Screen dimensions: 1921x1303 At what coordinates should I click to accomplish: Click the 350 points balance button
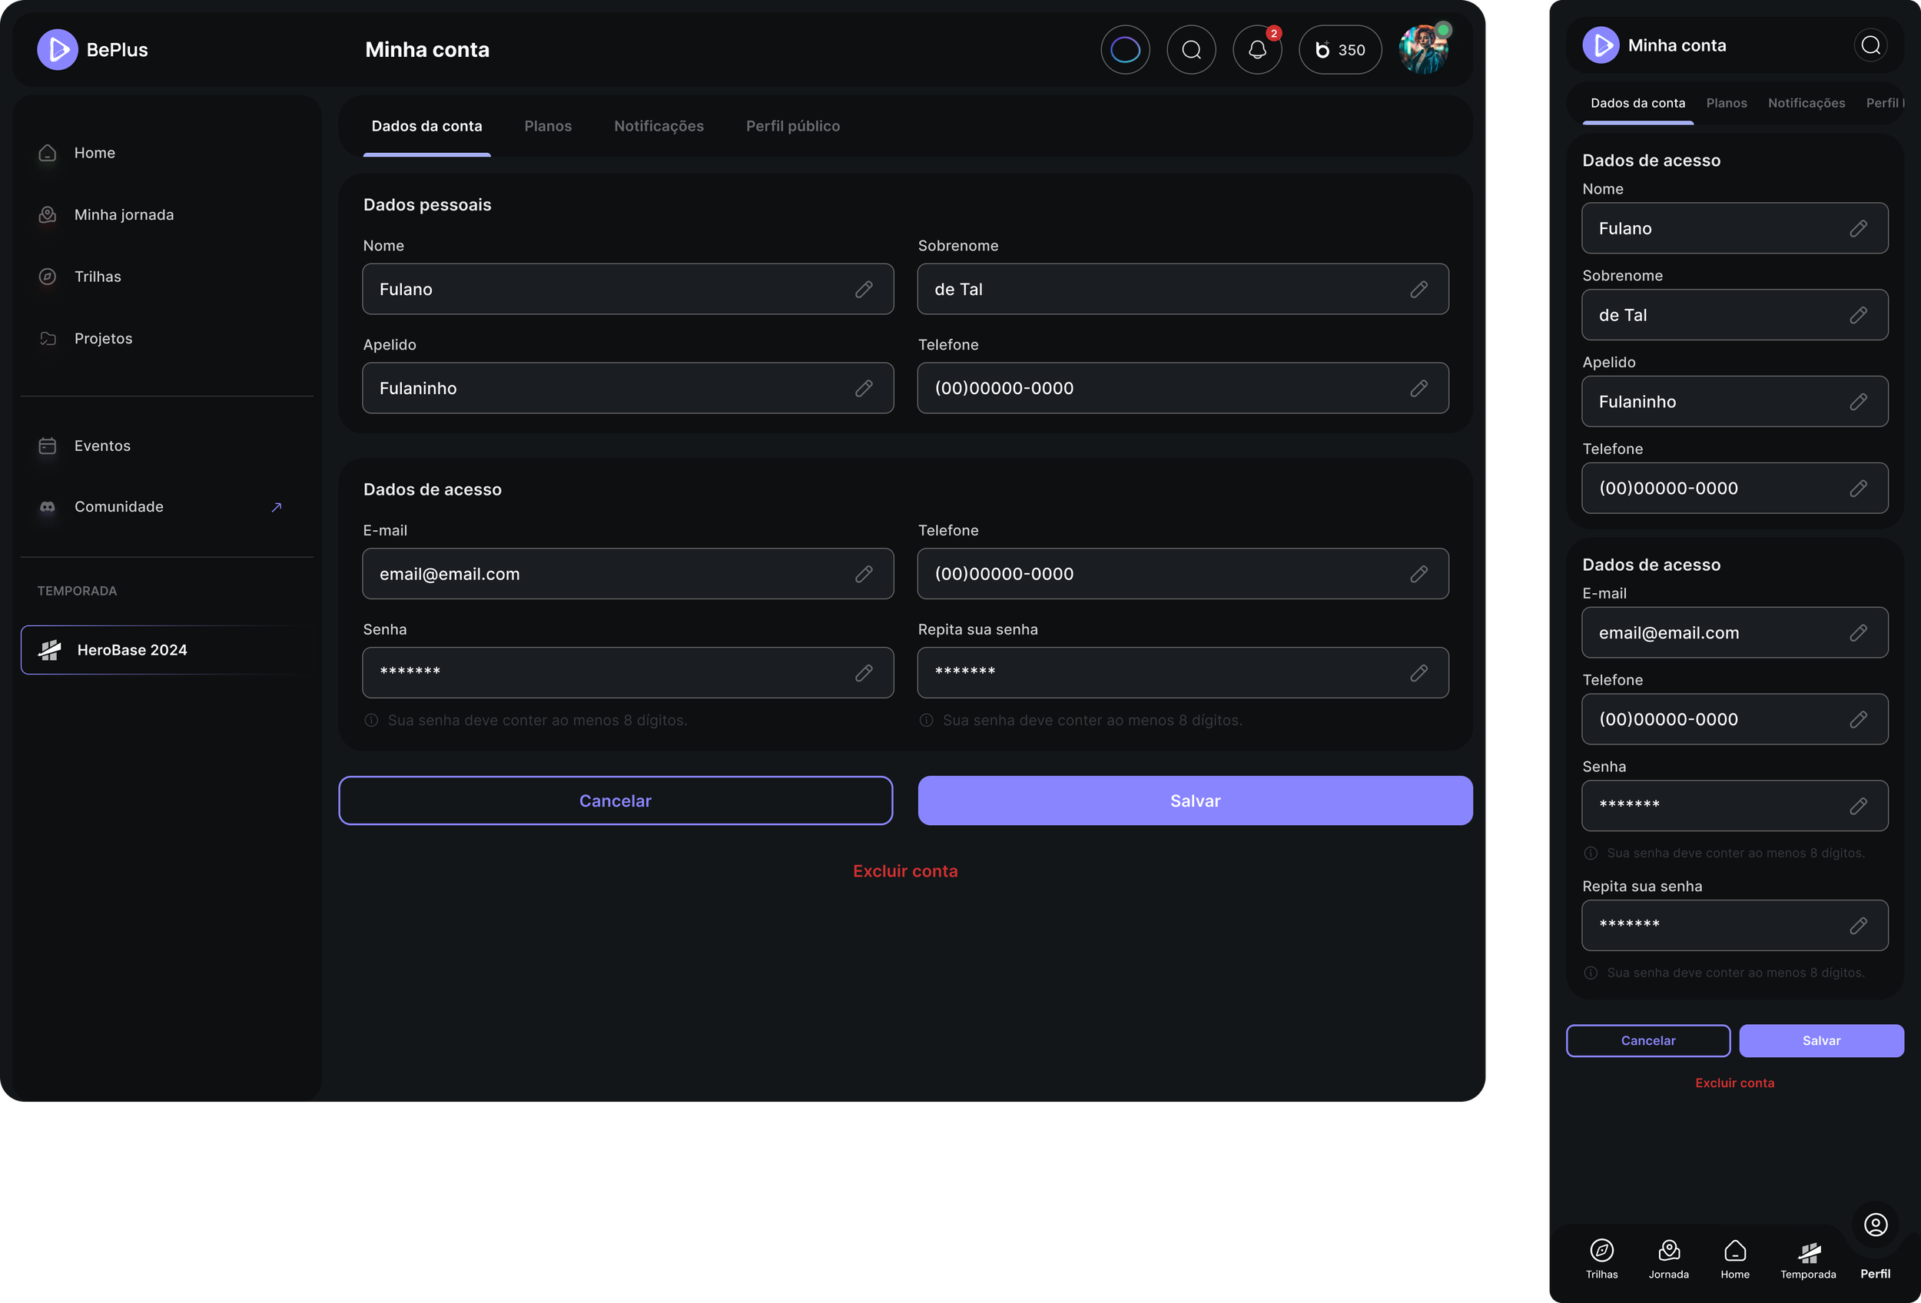pos(1340,50)
